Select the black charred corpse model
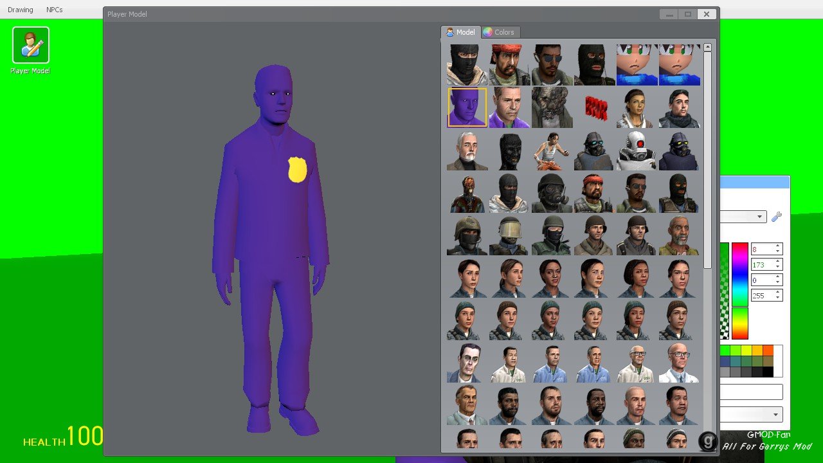Screen dimensions: 823x463 pos(509,150)
